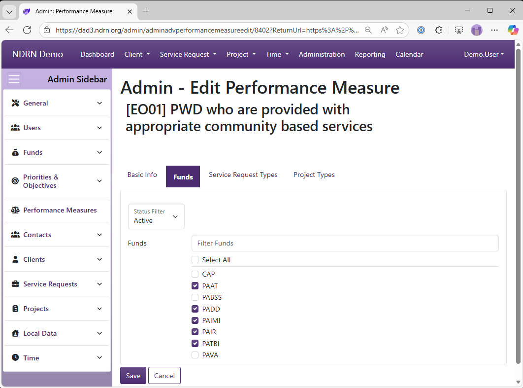Viewport: 523px width, 388px height.
Task: Toggle the Admin Sidebar hamburger icon
Action: 14,79
